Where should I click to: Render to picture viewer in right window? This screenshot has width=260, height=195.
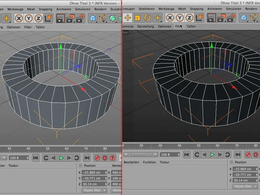pos(221,18)
